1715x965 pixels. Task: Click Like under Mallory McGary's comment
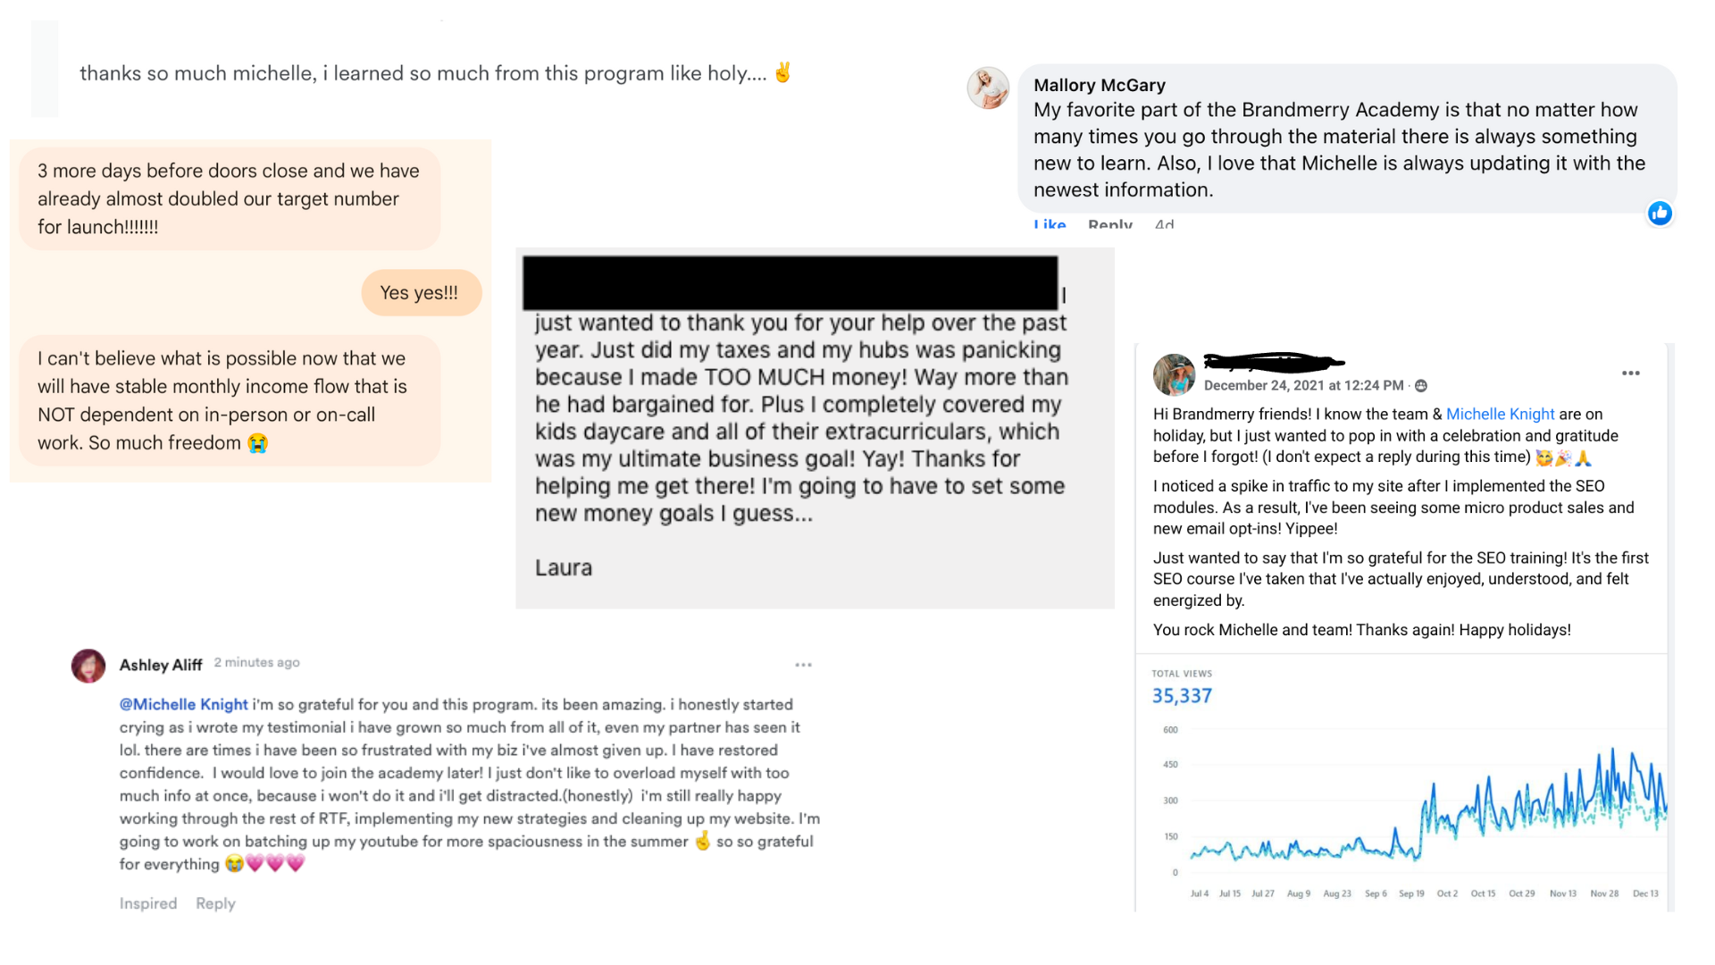coord(1050,223)
